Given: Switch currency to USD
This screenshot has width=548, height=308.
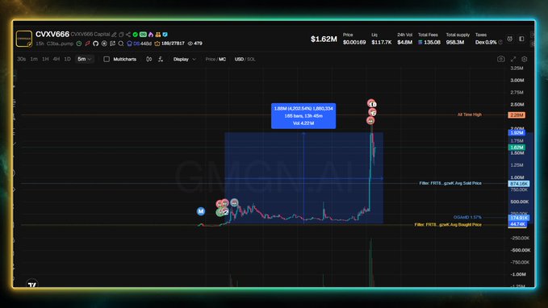Looking at the screenshot, I should (239, 59).
